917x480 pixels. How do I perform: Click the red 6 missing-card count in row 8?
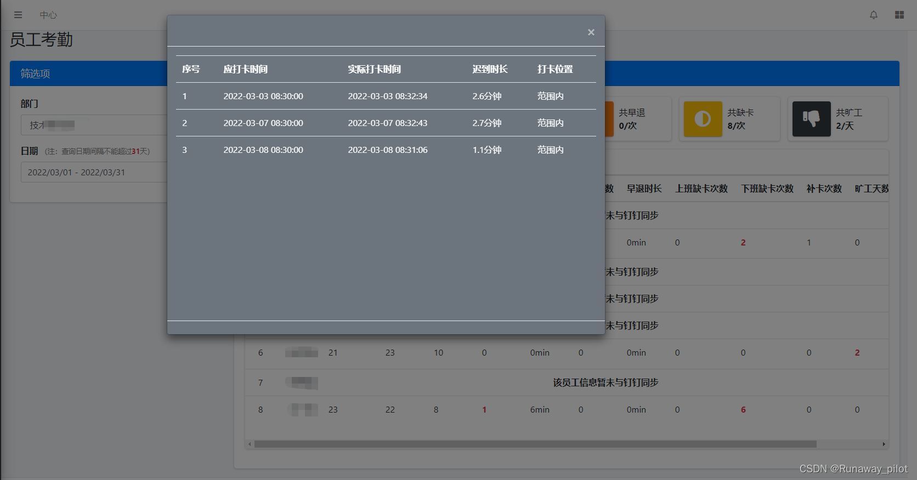743,409
